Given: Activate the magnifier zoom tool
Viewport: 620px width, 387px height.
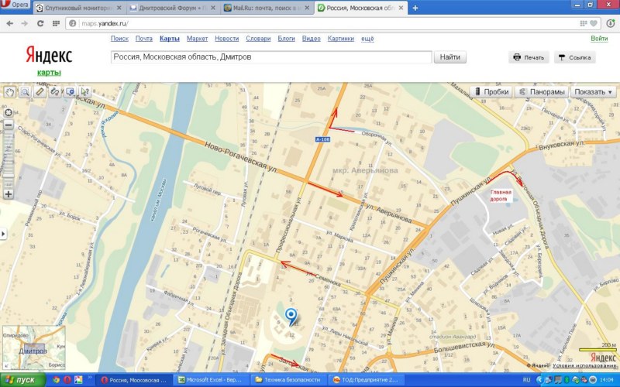Looking at the screenshot, I should coord(25,92).
